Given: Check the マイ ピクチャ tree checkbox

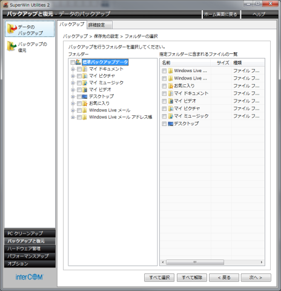Looking at the screenshot, I should (79, 76).
